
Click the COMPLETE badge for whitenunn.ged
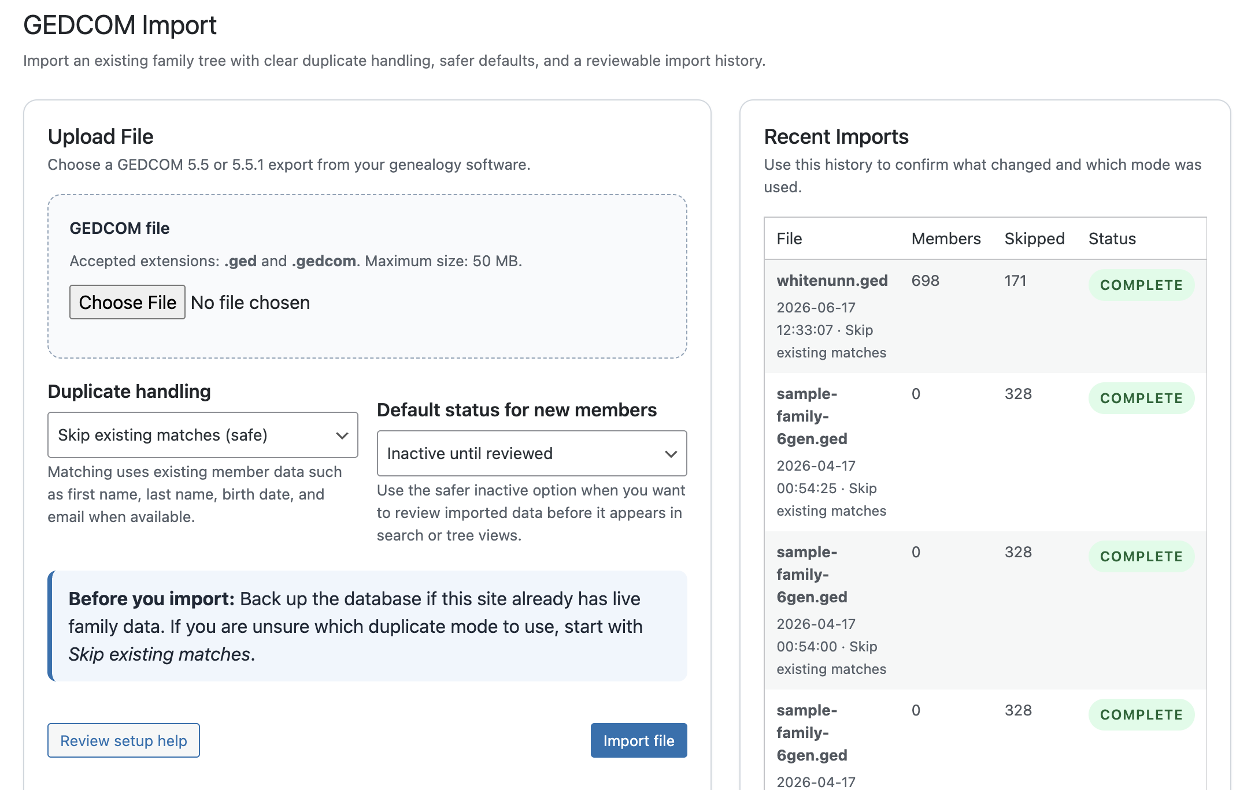(1141, 285)
